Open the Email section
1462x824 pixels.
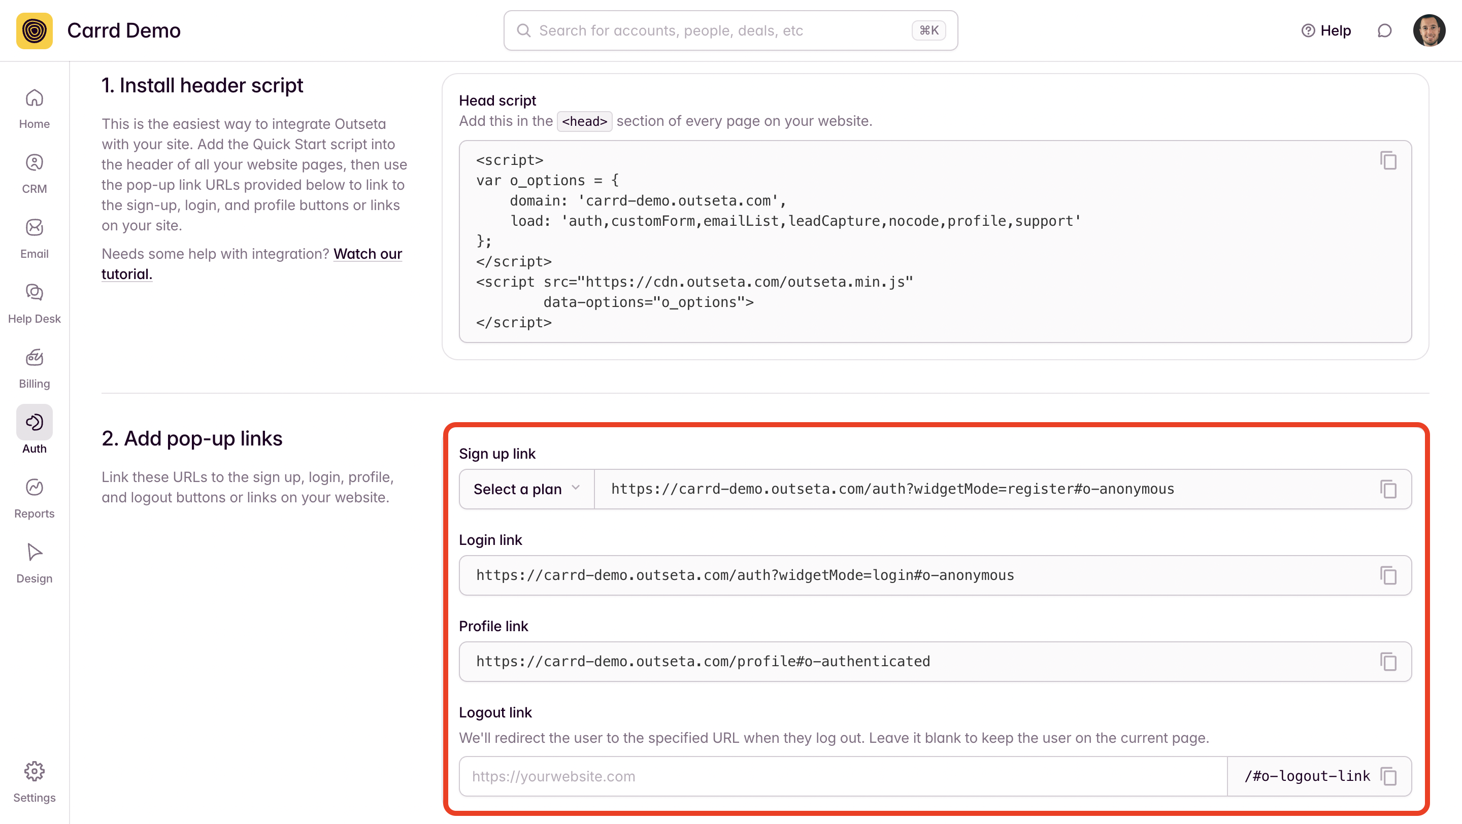(35, 238)
